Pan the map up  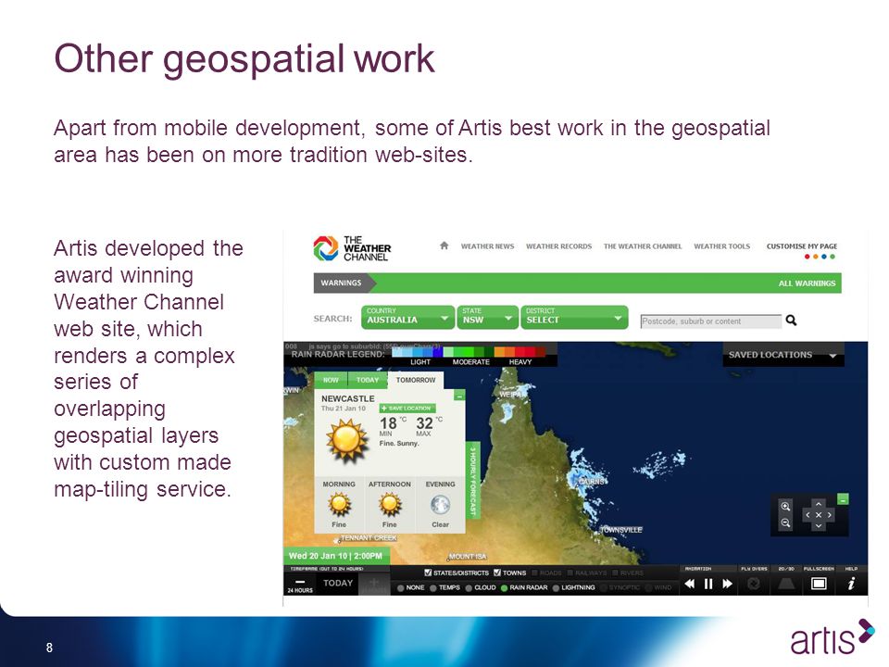pos(818,504)
